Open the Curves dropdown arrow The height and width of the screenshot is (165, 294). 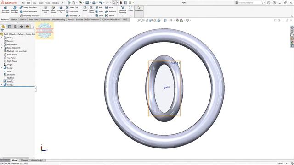point(130,16)
